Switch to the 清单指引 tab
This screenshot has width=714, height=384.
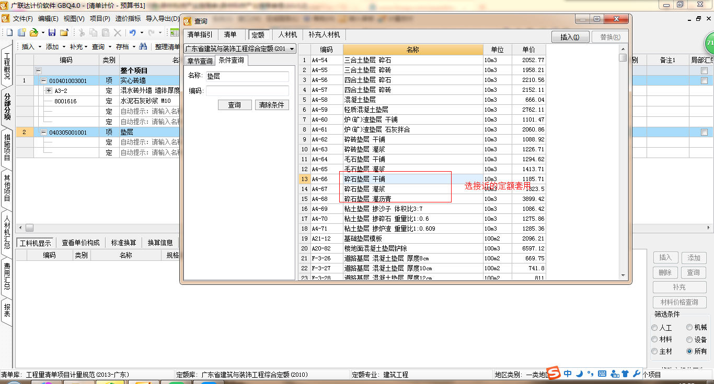[200, 35]
